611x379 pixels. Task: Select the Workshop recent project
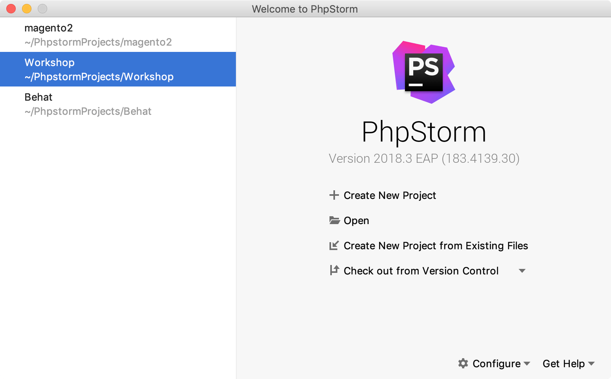118,69
